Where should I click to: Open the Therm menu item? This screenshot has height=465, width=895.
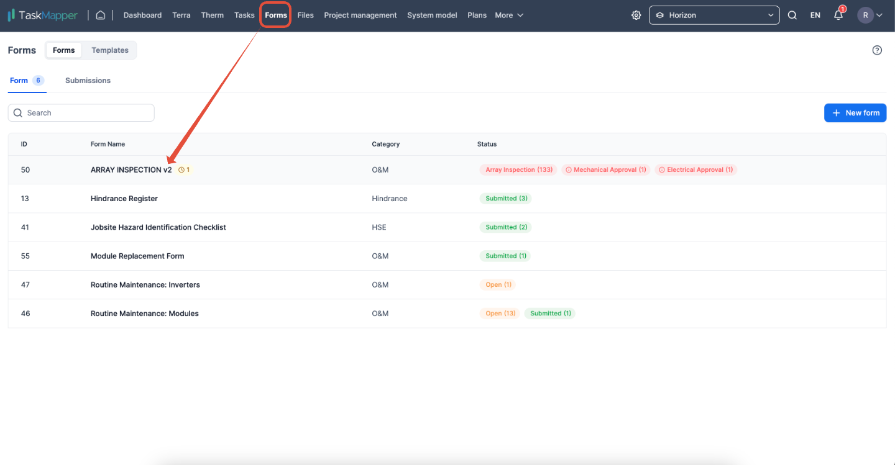[x=212, y=16]
